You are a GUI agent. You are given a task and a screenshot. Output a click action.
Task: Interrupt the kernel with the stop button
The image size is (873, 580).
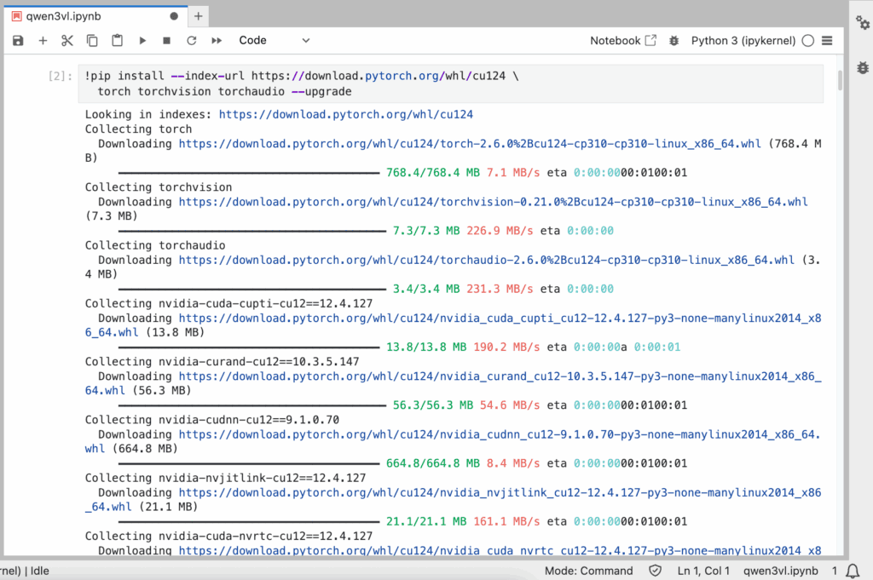(167, 40)
